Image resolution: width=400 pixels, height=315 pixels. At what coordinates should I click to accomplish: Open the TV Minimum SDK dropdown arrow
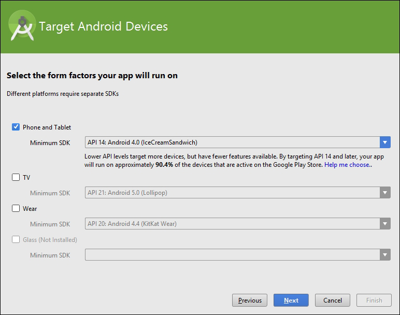coord(385,193)
